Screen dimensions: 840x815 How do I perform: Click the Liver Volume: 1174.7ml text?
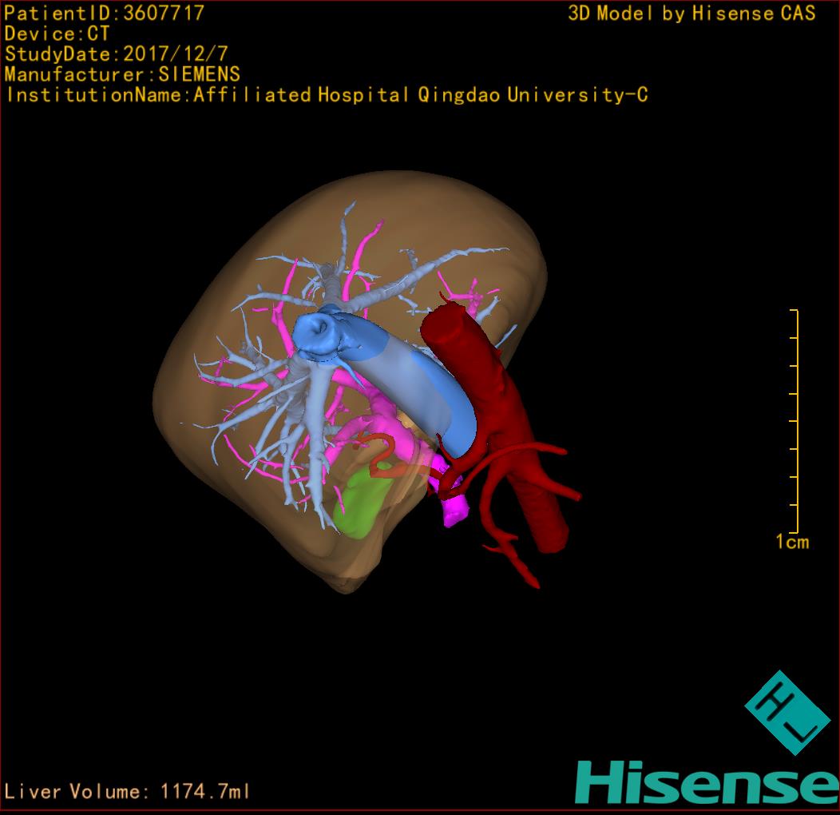point(126,791)
